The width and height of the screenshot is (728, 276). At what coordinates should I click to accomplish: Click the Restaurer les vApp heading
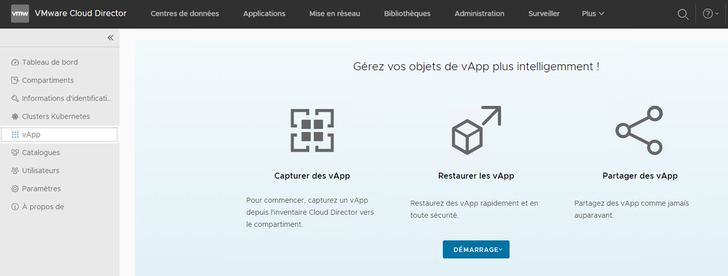click(476, 176)
